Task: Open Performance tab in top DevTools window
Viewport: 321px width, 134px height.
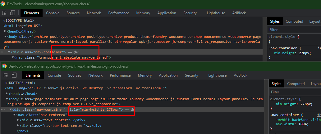Action: pos(119,13)
